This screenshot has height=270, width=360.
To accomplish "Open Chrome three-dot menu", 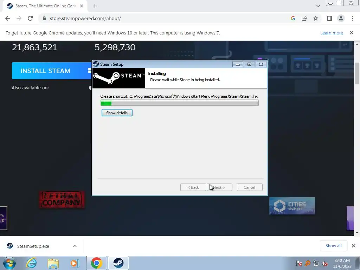I will click(352, 18).
